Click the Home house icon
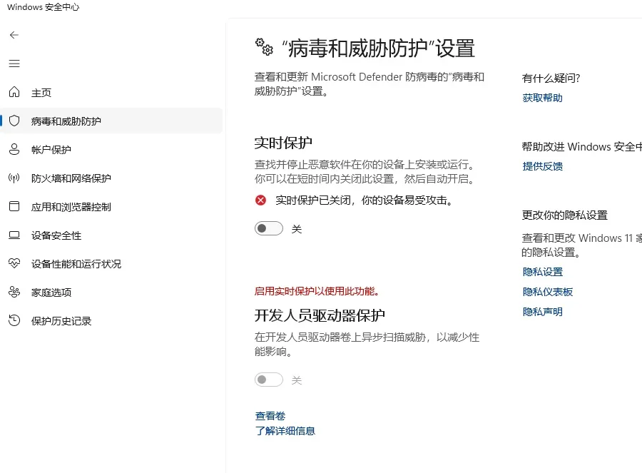Screen dimensions: 642x473 pyautogui.click(x=14, y=93)
